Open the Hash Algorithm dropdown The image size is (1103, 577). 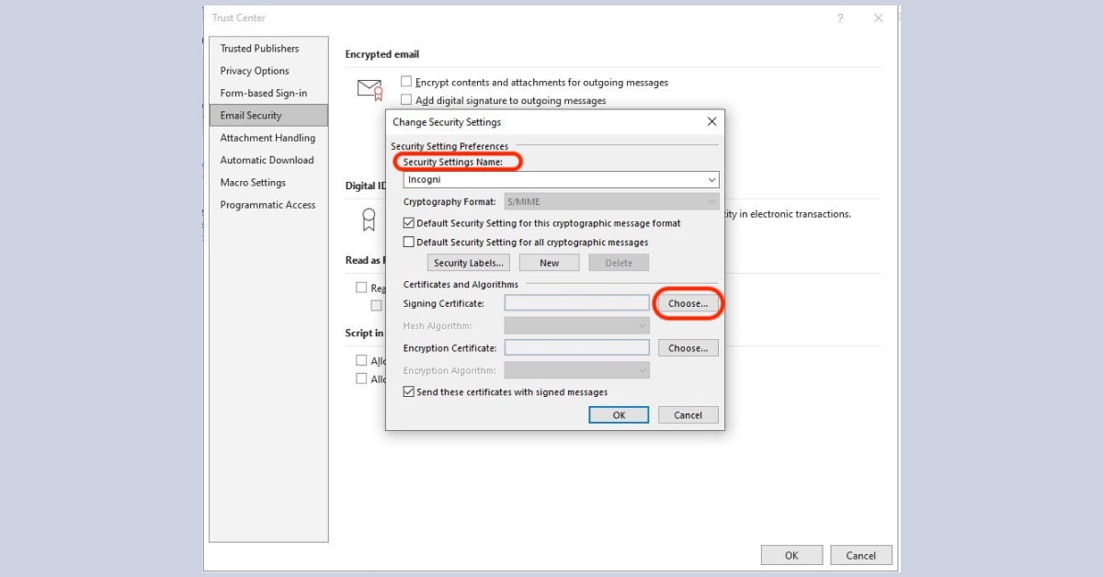641,325
